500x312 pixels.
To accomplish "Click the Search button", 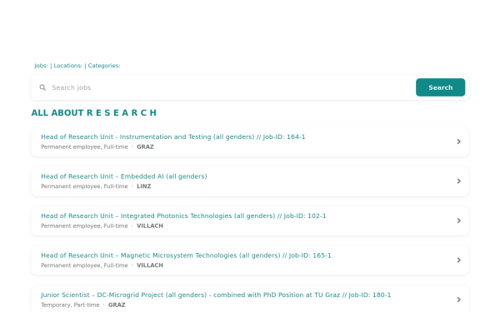I will tap(440, 87).
